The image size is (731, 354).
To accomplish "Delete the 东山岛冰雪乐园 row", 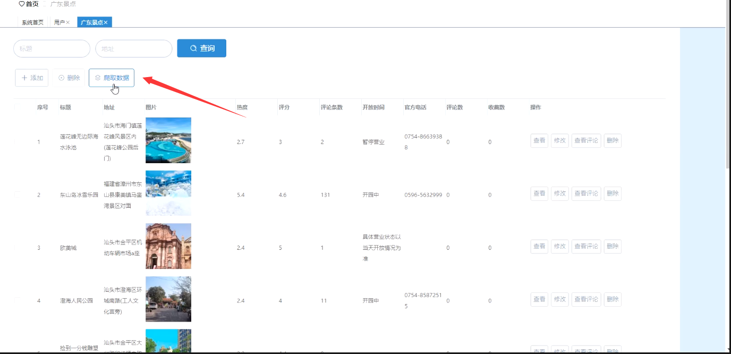I will [613, 193].
